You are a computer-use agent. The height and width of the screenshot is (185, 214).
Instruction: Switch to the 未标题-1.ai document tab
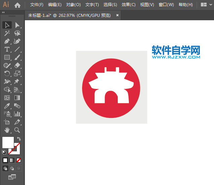pyautogui.click(x=69, y=15)
